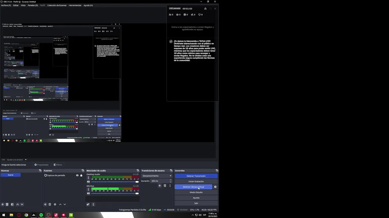Image resolution: width=389 pixels, height=218 pixels.
Task: Move the scene up in the Escenas panel
Action: (x=17, y=204)
